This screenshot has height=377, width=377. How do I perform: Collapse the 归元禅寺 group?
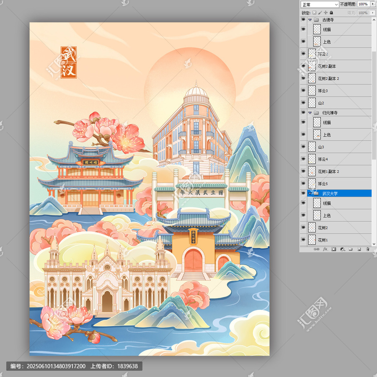click(310, 113)
